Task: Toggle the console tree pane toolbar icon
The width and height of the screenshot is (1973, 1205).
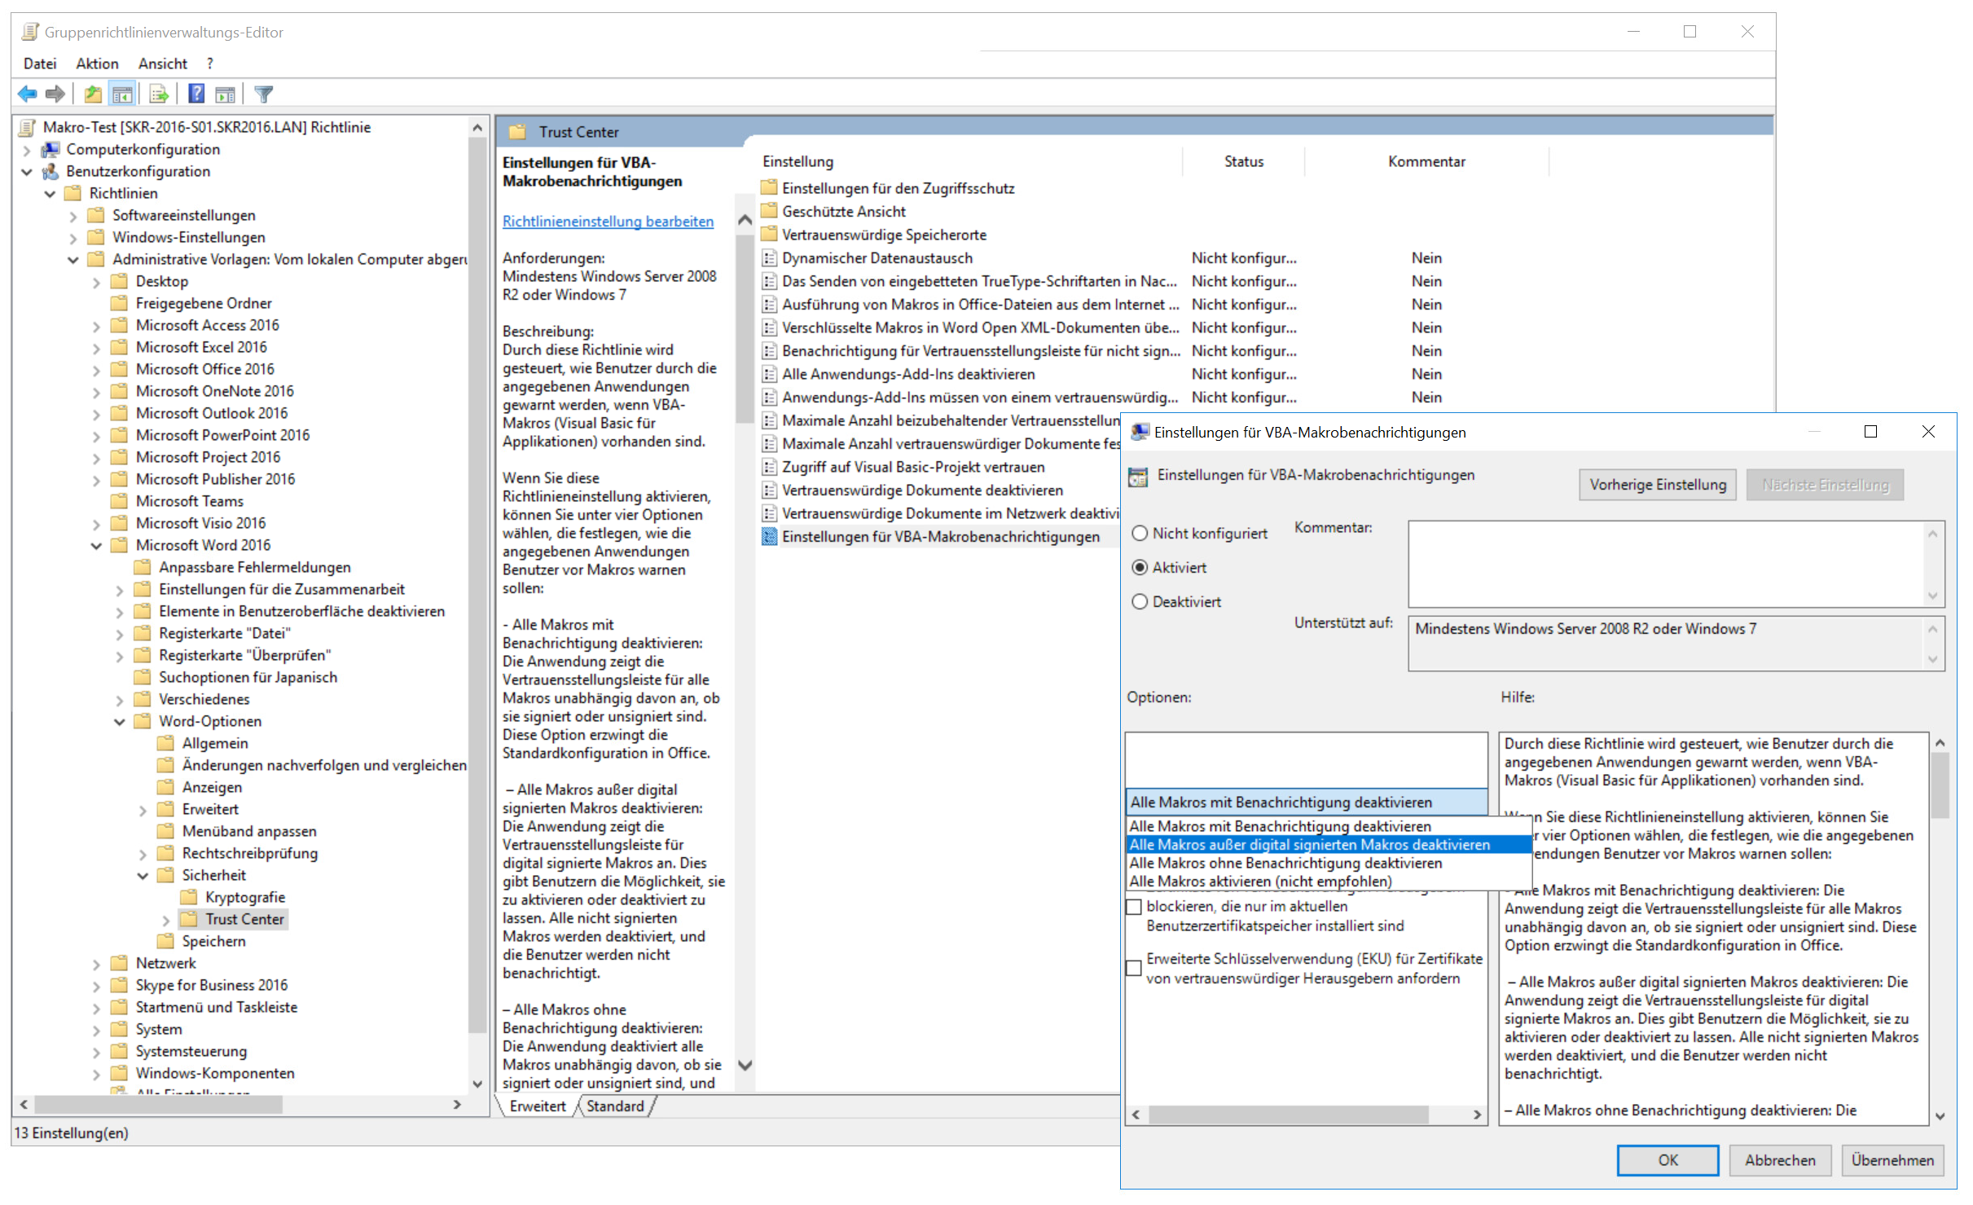Action: coord(122,94)
